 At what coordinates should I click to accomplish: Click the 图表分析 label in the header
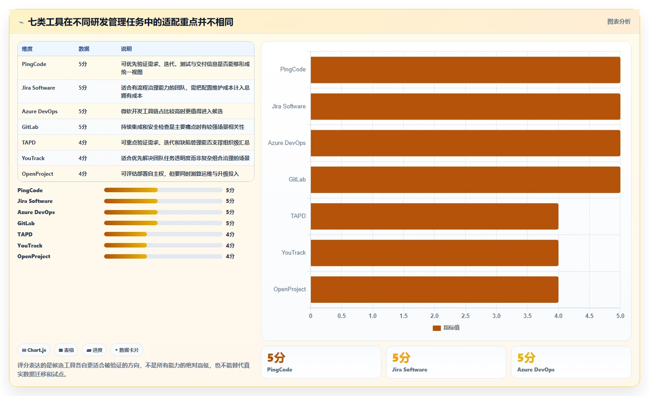point(619,21)
